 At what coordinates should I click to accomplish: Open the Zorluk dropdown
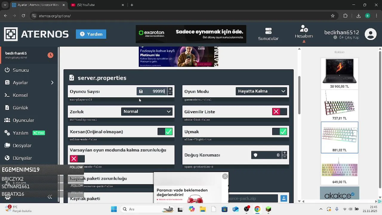[x=147, y=111]
